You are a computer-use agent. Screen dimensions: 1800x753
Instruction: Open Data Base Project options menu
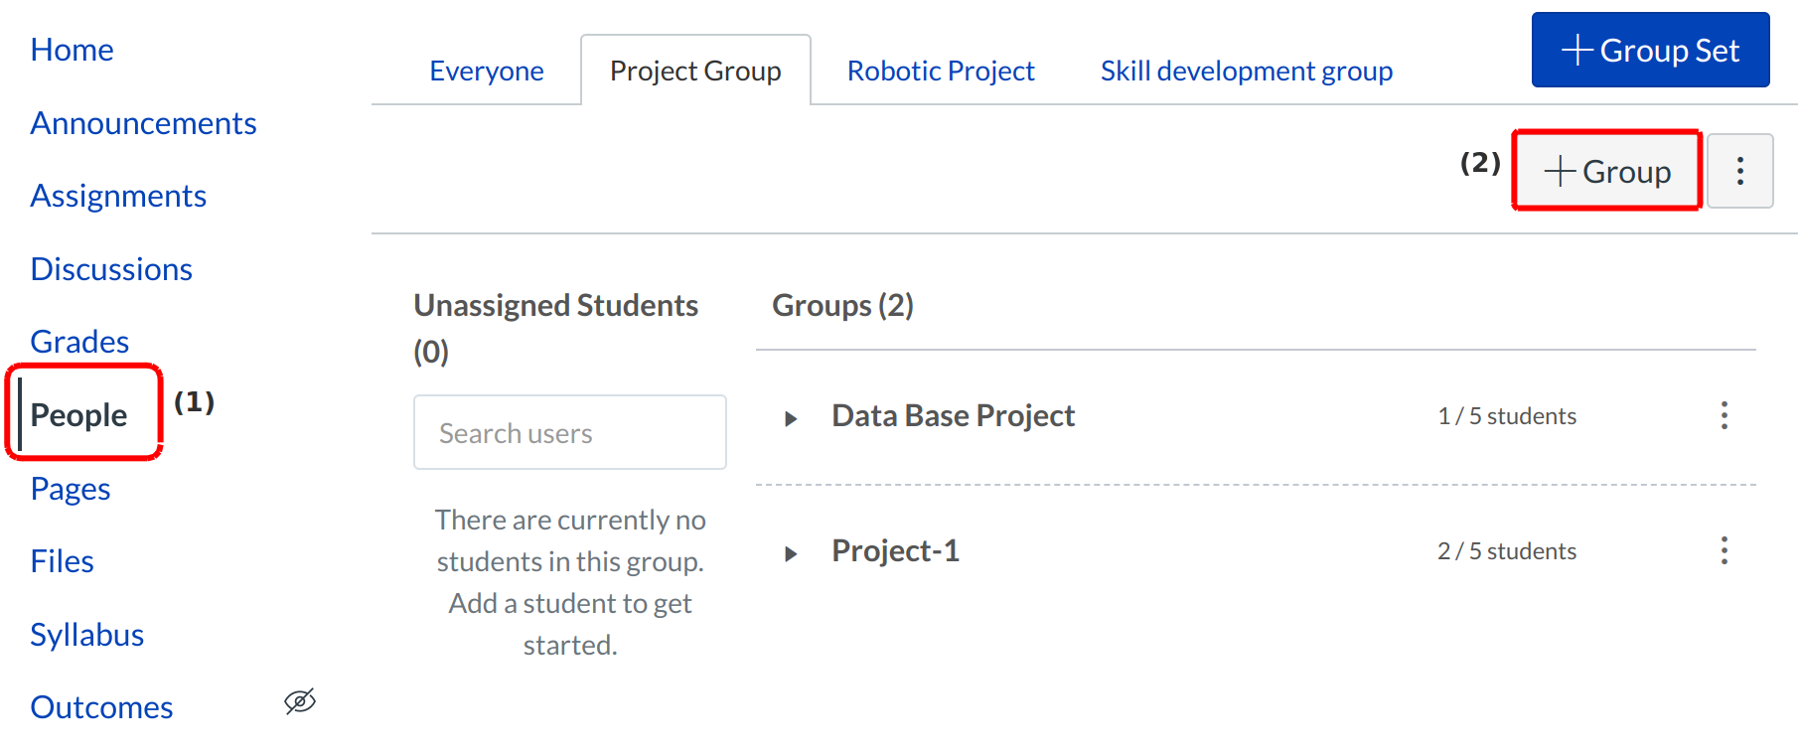(x=1724, y=415)
